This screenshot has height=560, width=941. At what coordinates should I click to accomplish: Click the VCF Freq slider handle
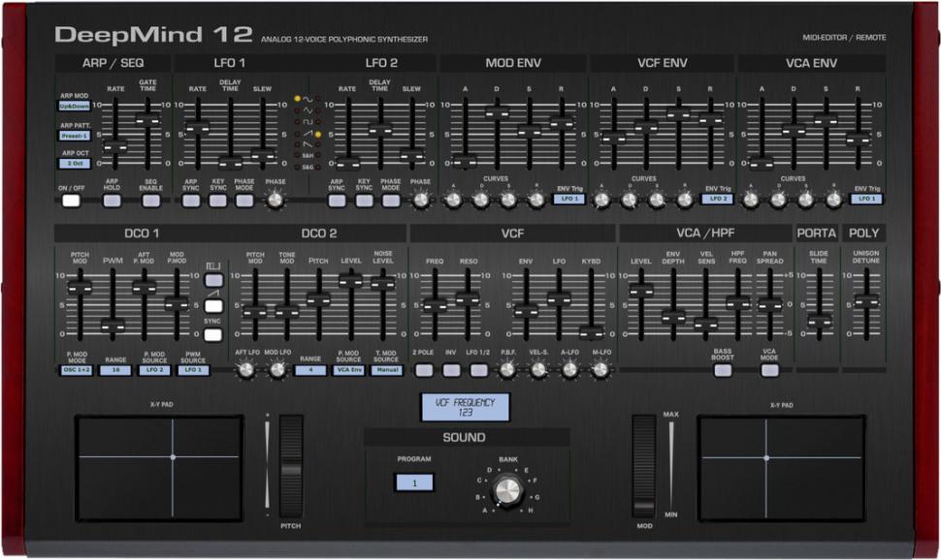tap(435, 305)
